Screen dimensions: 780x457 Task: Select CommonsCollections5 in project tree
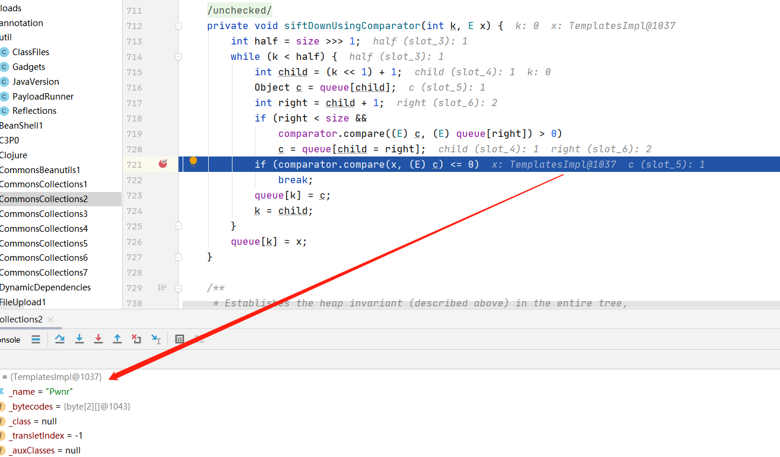coord(43,244)
